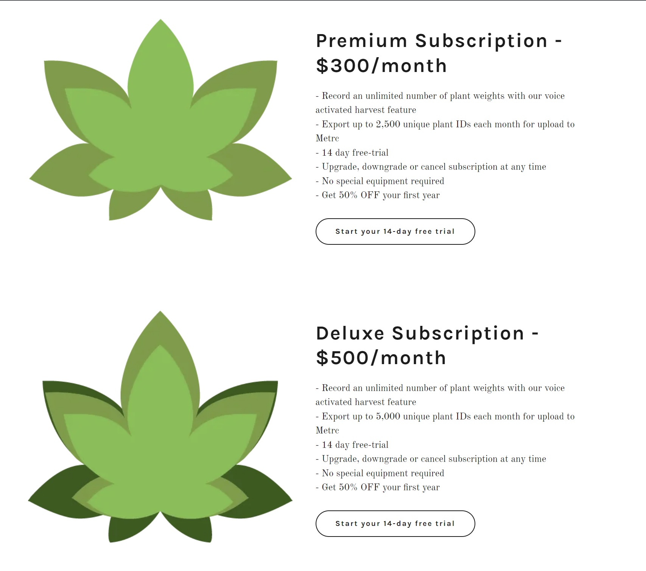
Task: Start the 14-day free trial for Premium
Action: tap(395, 232)
